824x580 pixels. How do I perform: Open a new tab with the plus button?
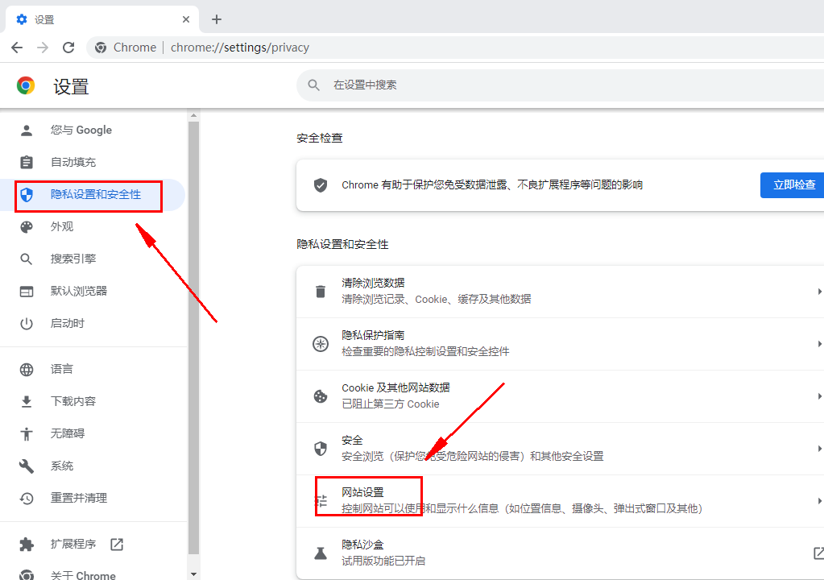[217, 19]
